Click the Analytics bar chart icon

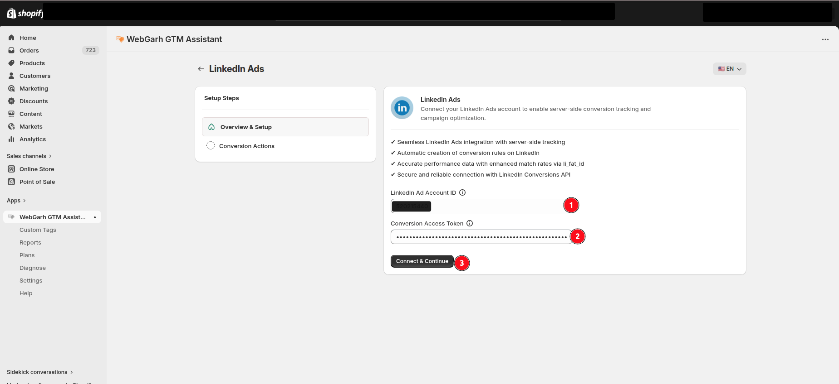[11, 139]
